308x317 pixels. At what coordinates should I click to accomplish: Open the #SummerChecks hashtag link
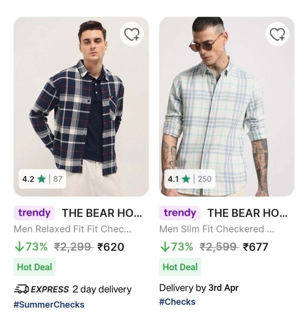(49, 304)
